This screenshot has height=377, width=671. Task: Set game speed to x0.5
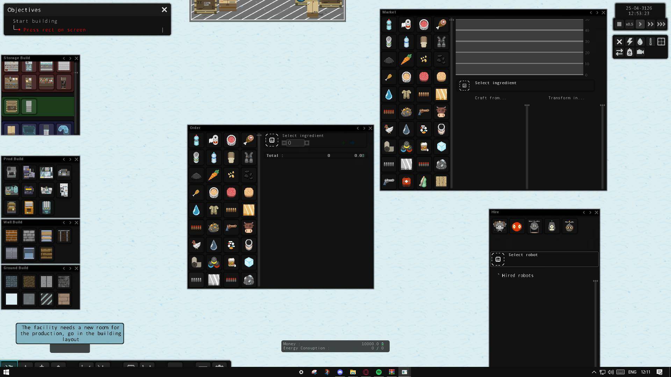tap(629, 24)
